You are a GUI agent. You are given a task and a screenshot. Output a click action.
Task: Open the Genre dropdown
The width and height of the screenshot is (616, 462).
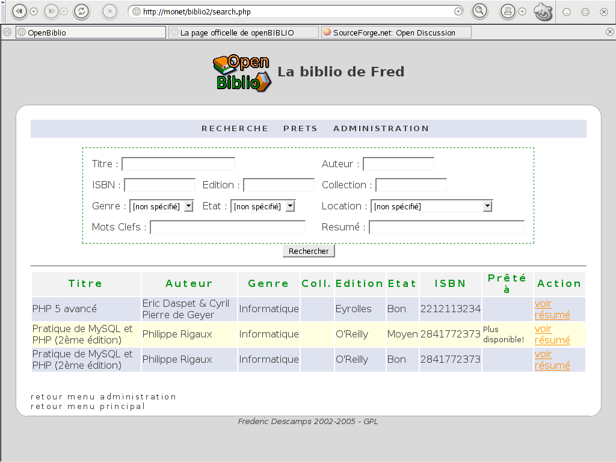click(x=161, y=205)
